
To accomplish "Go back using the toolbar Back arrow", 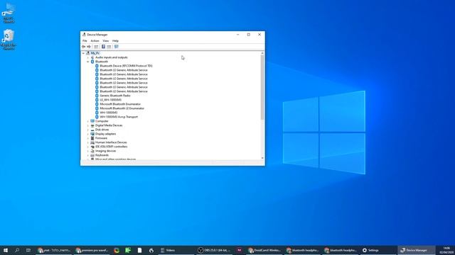I will [84, 47].
